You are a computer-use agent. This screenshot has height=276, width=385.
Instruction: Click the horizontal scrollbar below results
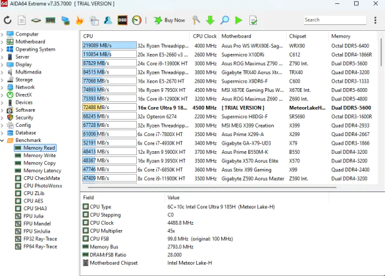212,187
